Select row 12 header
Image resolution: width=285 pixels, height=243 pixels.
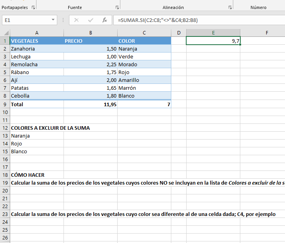[x=5, y=128]
